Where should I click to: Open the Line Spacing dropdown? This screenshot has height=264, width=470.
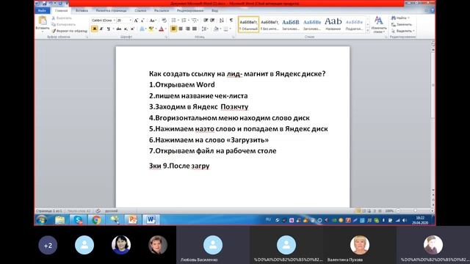[205, 29]
